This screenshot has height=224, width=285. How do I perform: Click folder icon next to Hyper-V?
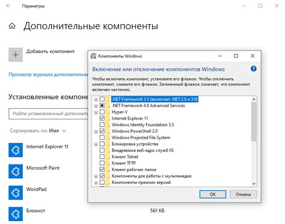(x=108, y=112)
